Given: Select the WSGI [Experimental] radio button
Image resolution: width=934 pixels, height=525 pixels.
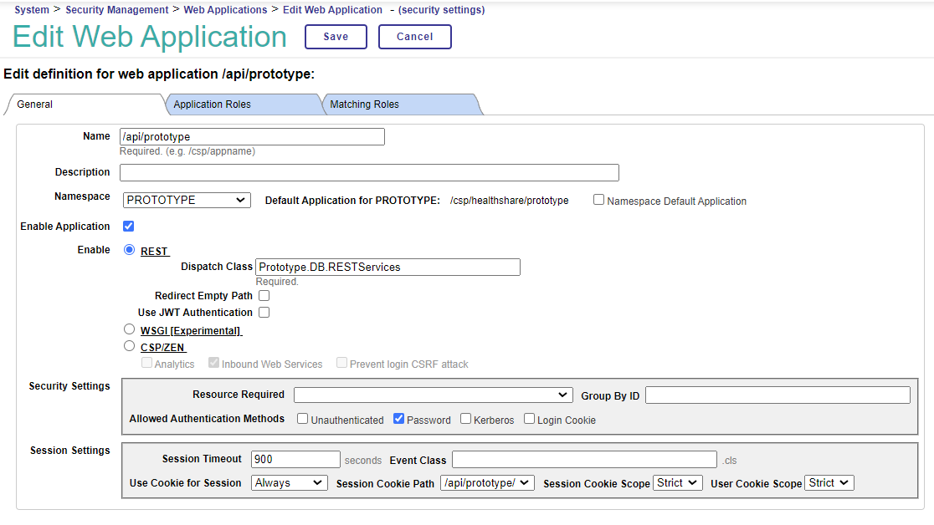Looking at the screenshot, I should (130, 329).
